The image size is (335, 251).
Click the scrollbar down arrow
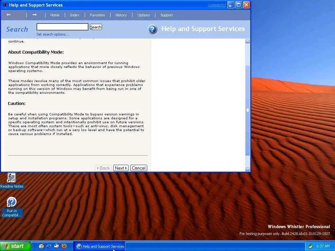click(x=248, y=169)
